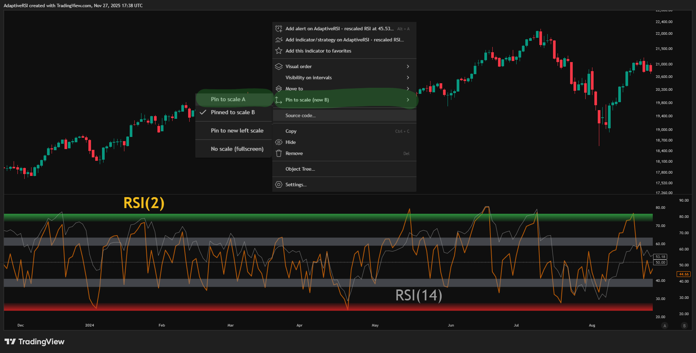Click the Aug label on time axis
Screen dimensions: 696x353
click(592, 325)
